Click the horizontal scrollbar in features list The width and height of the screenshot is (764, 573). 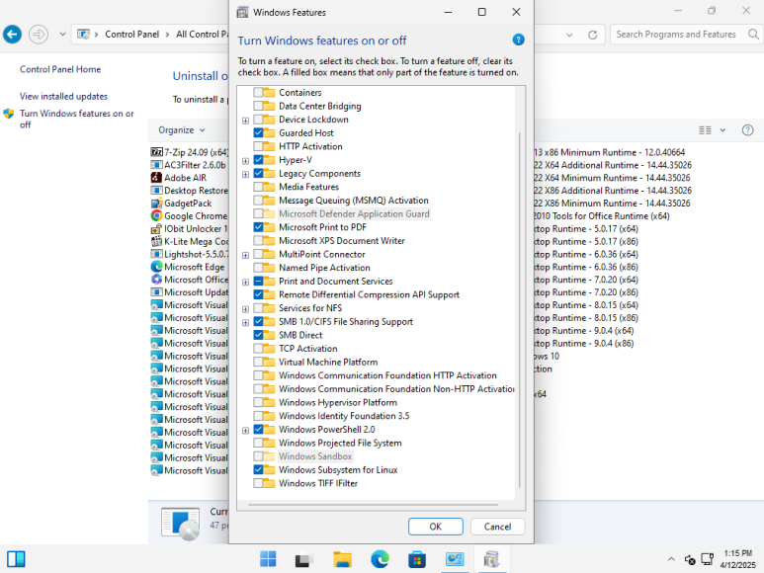coord(374,505)
